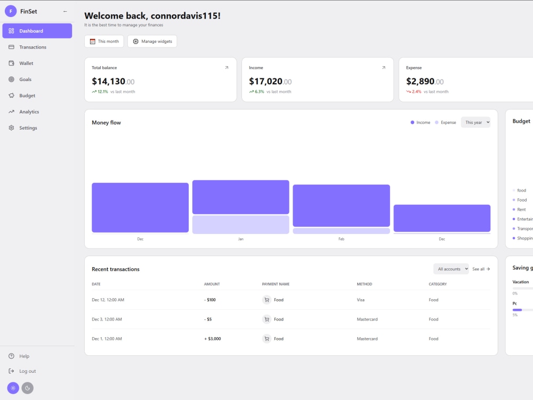This screenshot has height=400, width=533.
Task: Click the Goals target icon
Action: click(11, 79)
